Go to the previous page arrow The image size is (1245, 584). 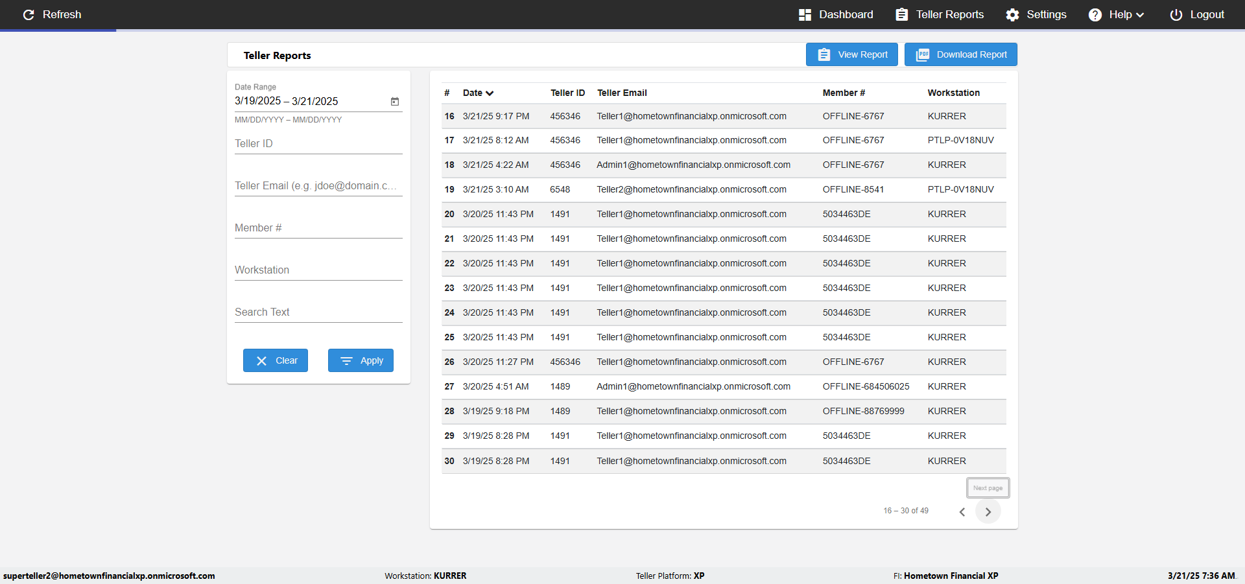coord(962,511)
